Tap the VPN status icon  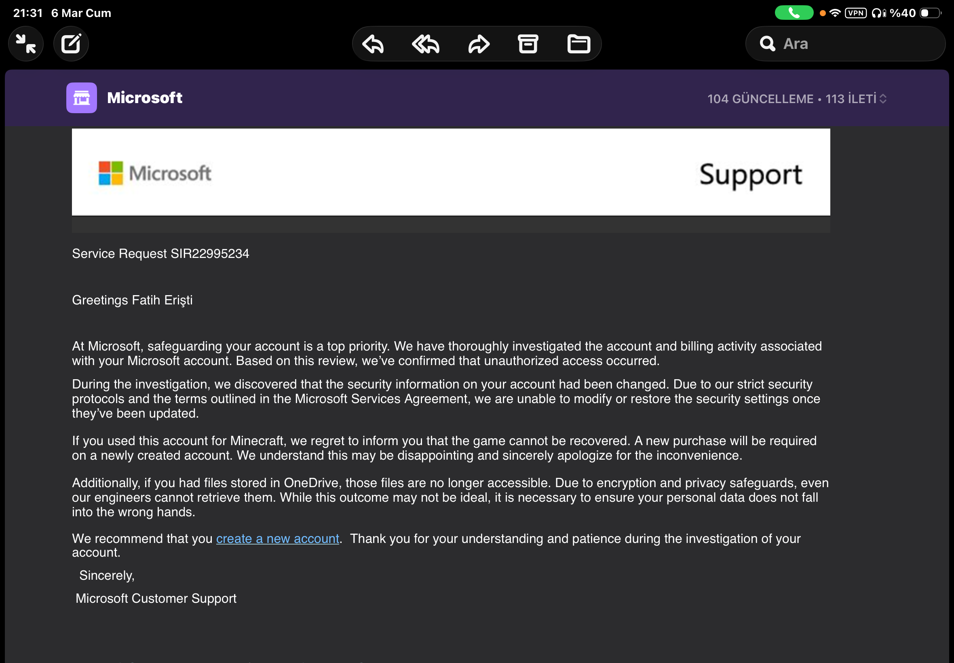[855, 13]
